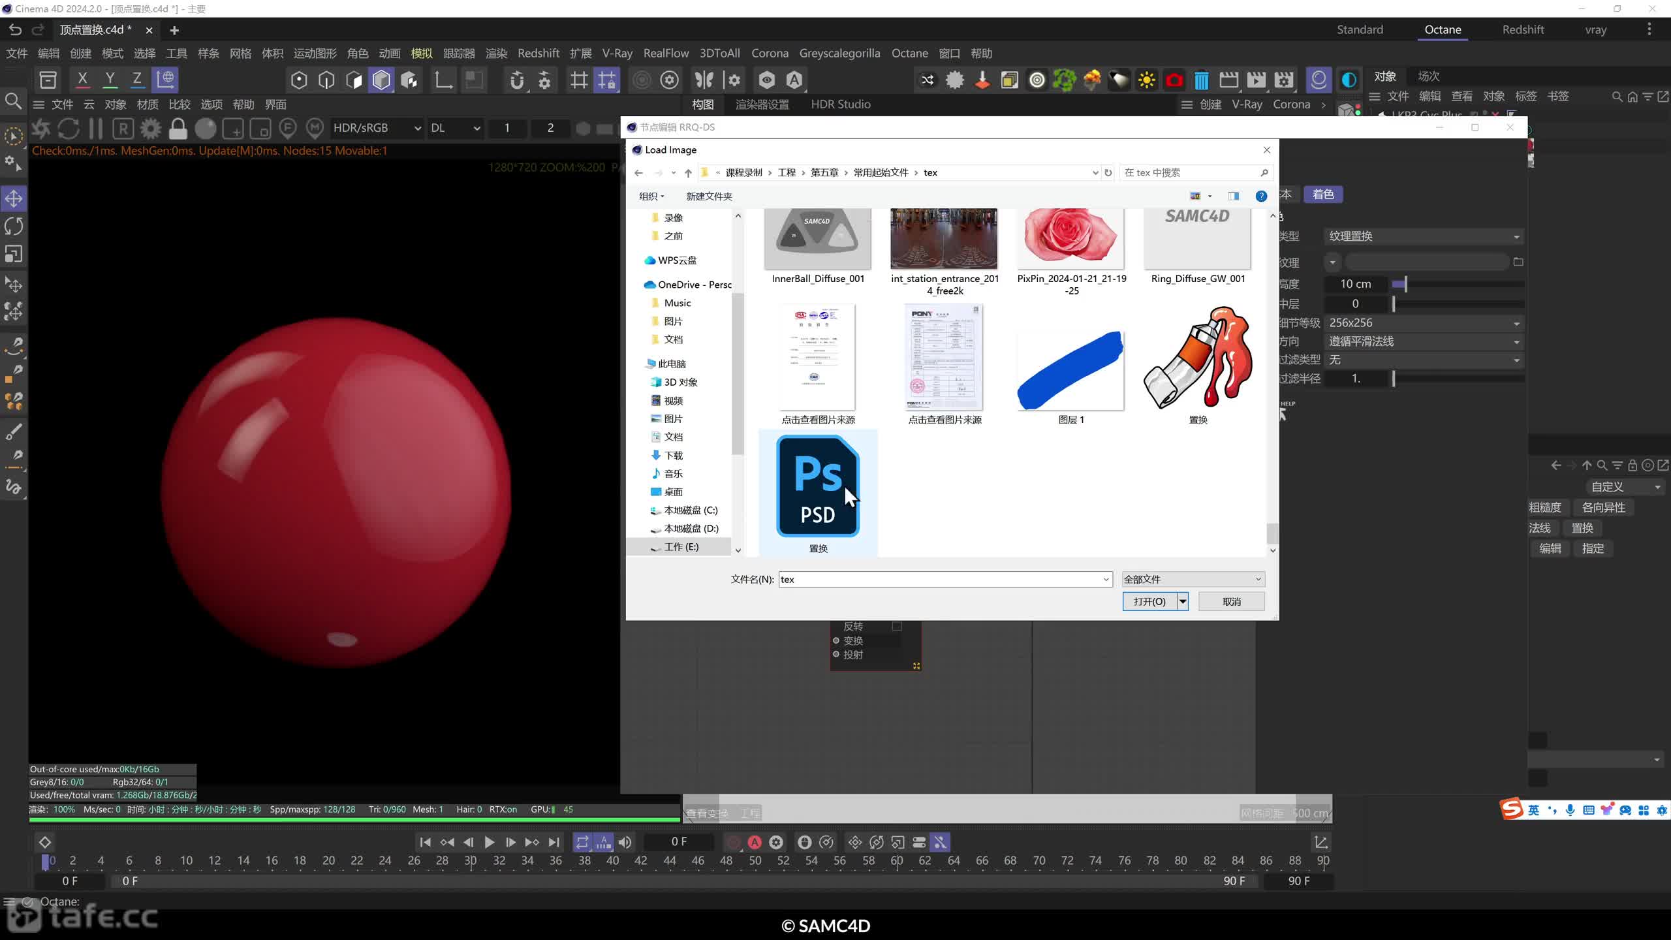Switch to the Redshift layout tab
Image resolution: width=1671 pixels, height=940 pixels.
coord(1523,29)
